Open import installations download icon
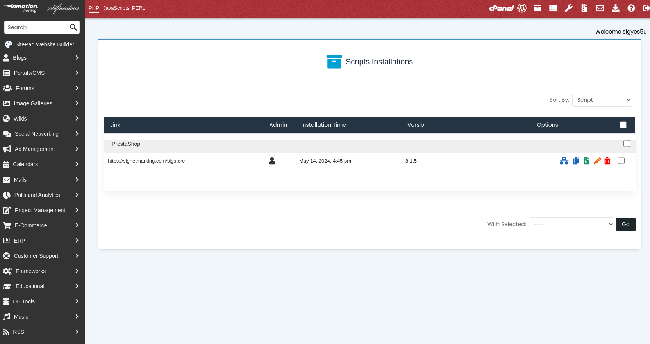 pyautogui.click(x=616, y=8)
